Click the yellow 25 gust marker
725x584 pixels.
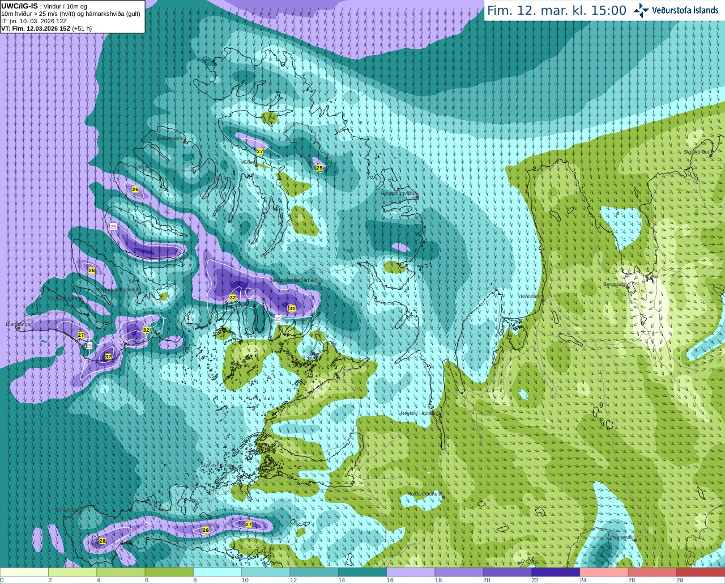[x=319, y=168]
